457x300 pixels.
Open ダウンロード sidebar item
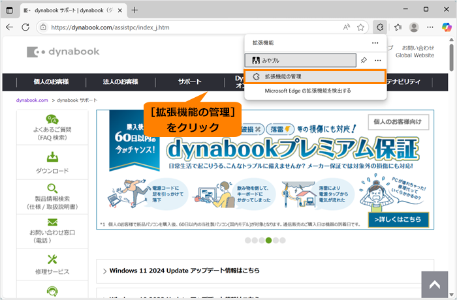[52, 162]
